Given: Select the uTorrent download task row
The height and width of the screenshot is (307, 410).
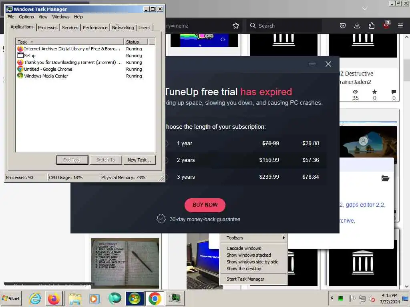Looking at the screenshot, I should pos(86,62).
